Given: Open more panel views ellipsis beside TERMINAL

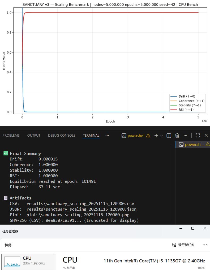Looking at the screenshot, I should coord(107,135).
